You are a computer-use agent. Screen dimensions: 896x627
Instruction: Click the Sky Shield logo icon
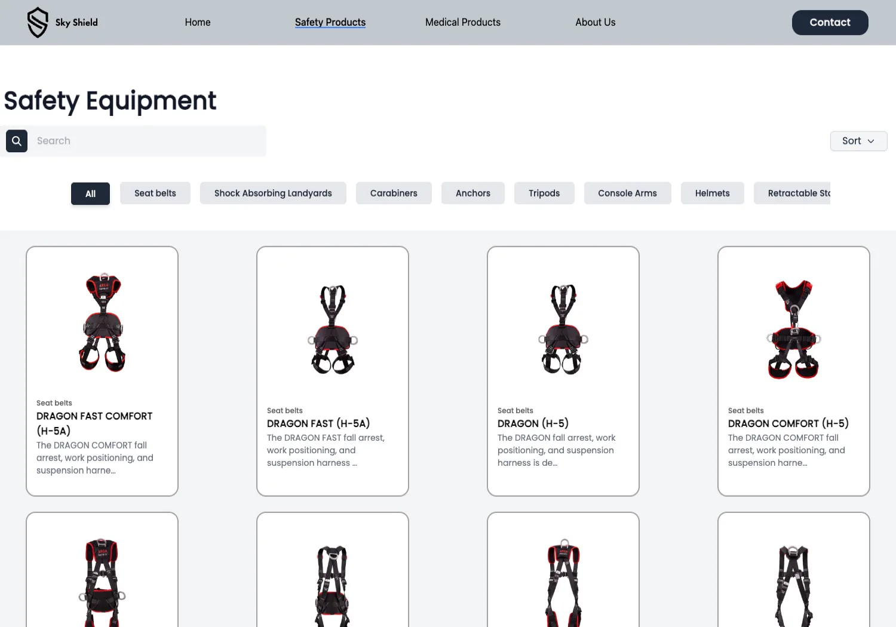38,23
